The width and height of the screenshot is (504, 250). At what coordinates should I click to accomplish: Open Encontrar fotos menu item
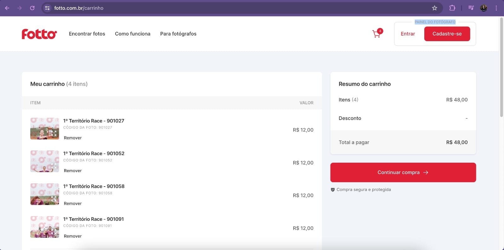pos(87,34)
